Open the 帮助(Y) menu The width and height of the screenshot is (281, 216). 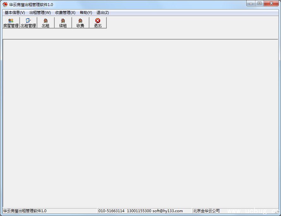[86, 13]
